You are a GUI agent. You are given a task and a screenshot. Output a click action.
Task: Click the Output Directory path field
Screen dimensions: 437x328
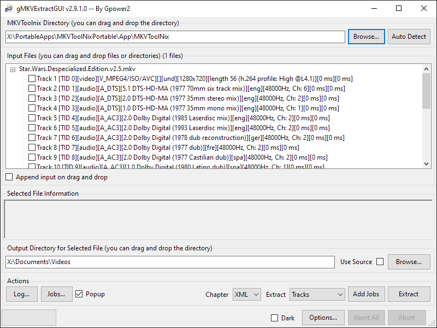170,262
